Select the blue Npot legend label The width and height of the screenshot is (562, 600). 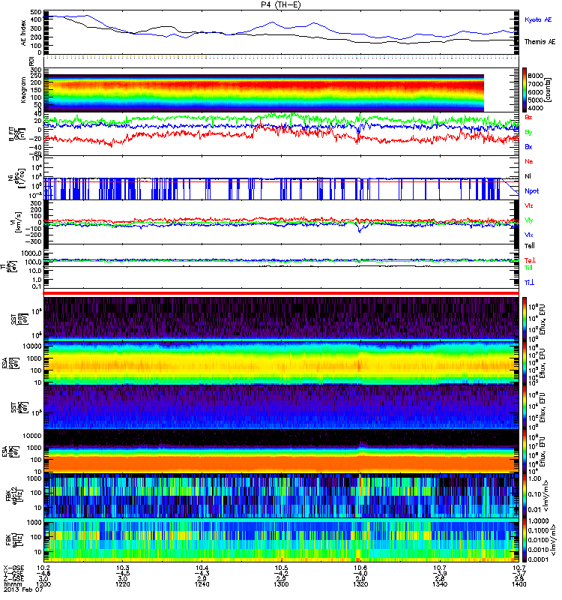coord(532,191)
